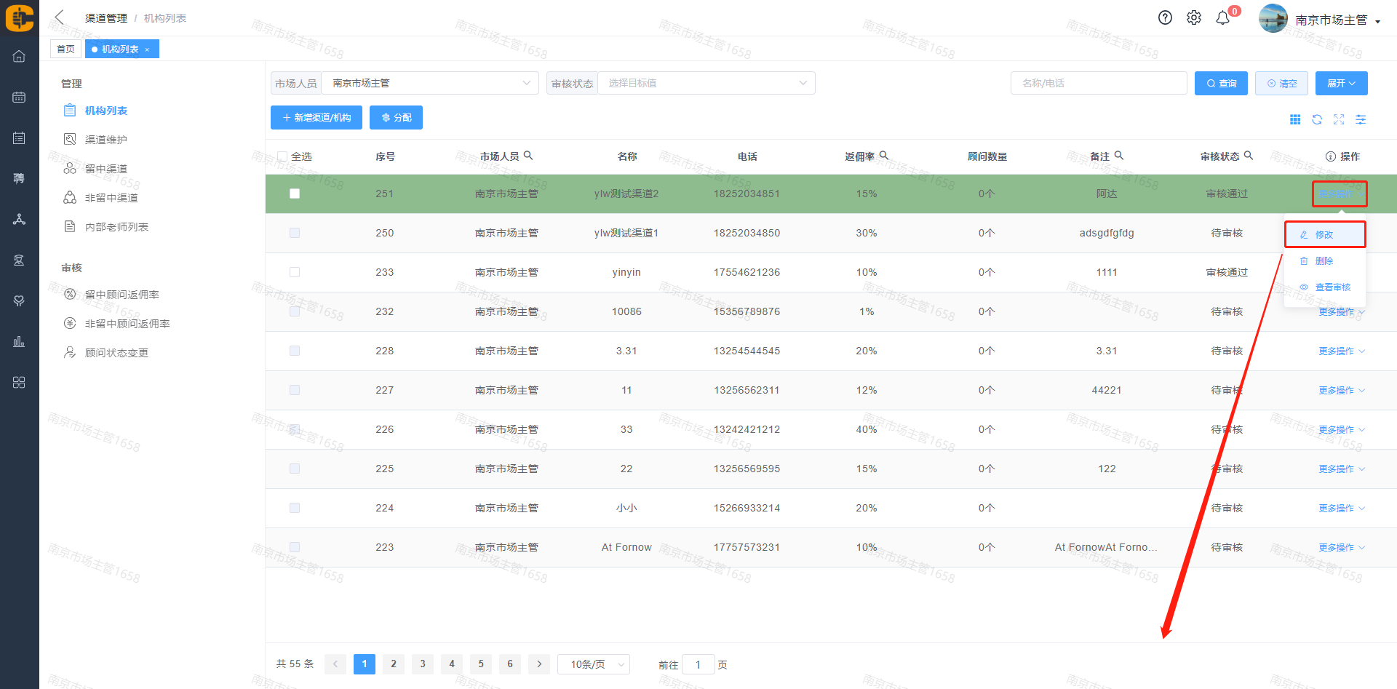Open column settings icon
The width and height of the screenshot is (1397, 689).
click(x=1361, y=119)
